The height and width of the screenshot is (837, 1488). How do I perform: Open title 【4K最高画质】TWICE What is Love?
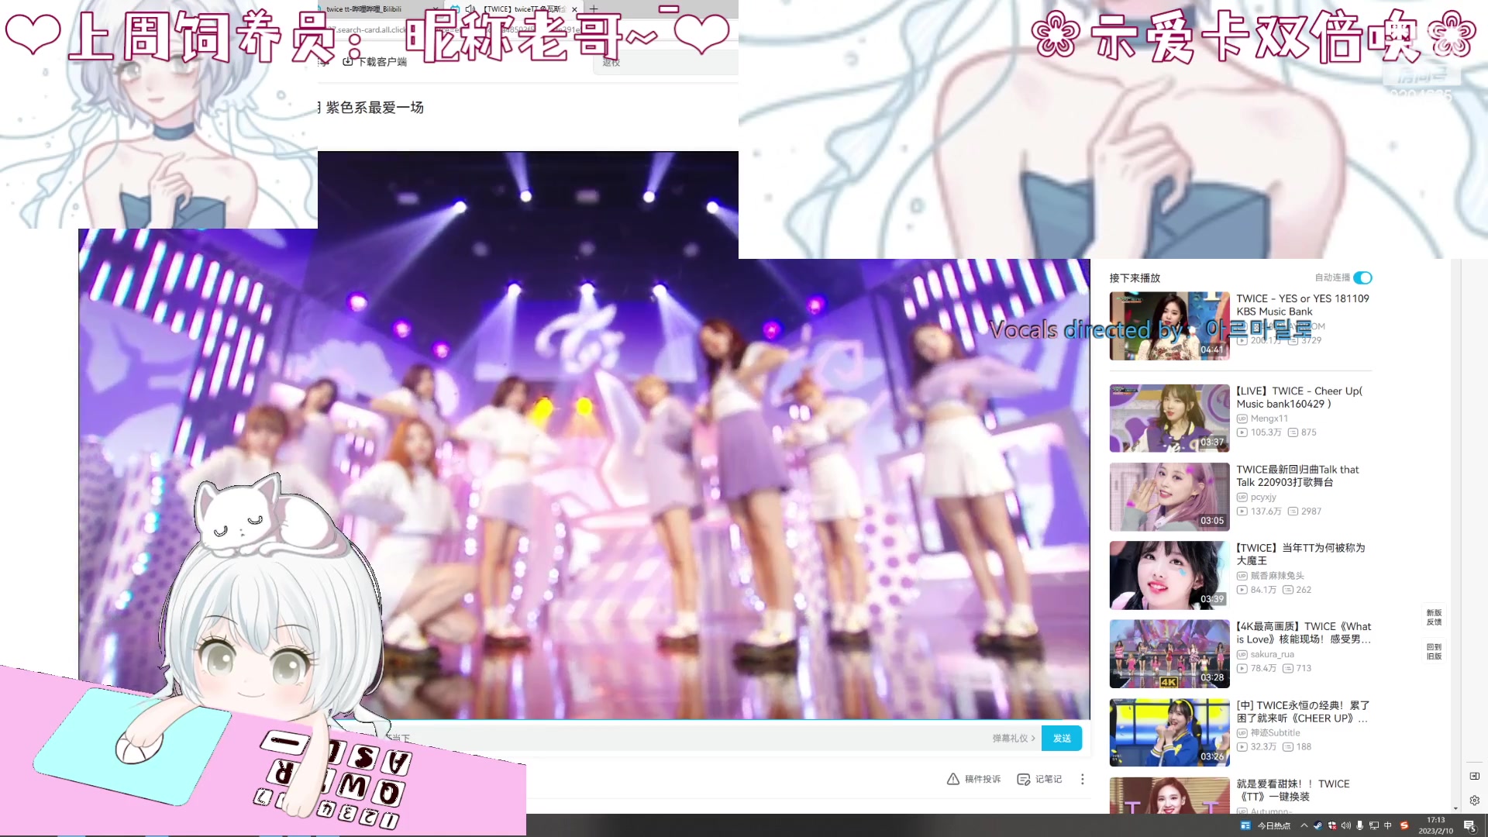click(x=1304, y=632)
